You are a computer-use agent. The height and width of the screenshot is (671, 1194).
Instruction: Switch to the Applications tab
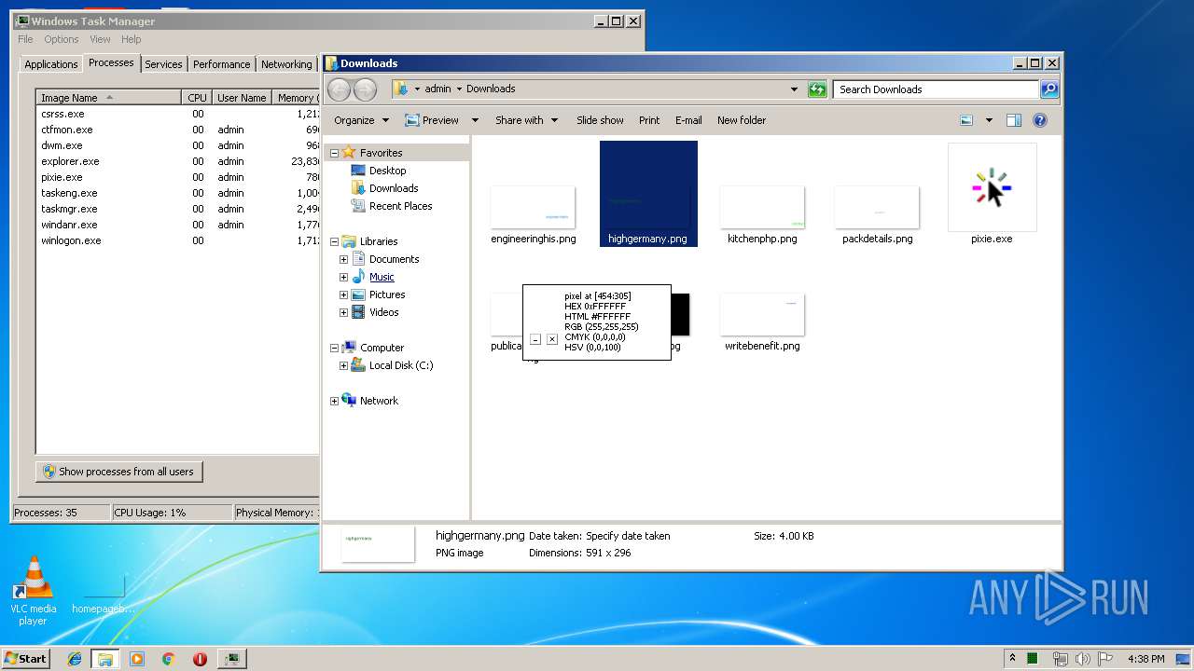click(x=50, y=64)
